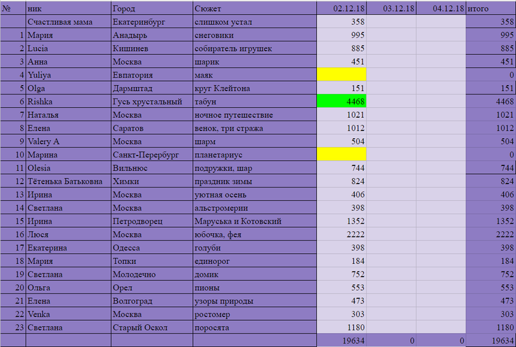
Task: Select the yellow cell in Yuliya's row
Action: [x=341, y=75]
